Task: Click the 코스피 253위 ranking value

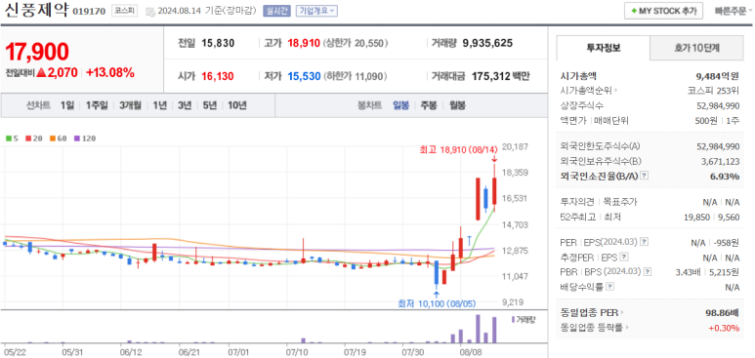Action: click(x=713, y=91)
